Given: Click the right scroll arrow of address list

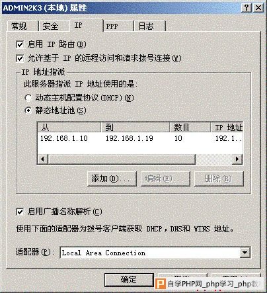Looking at the screenshot, I should point(237,159).
